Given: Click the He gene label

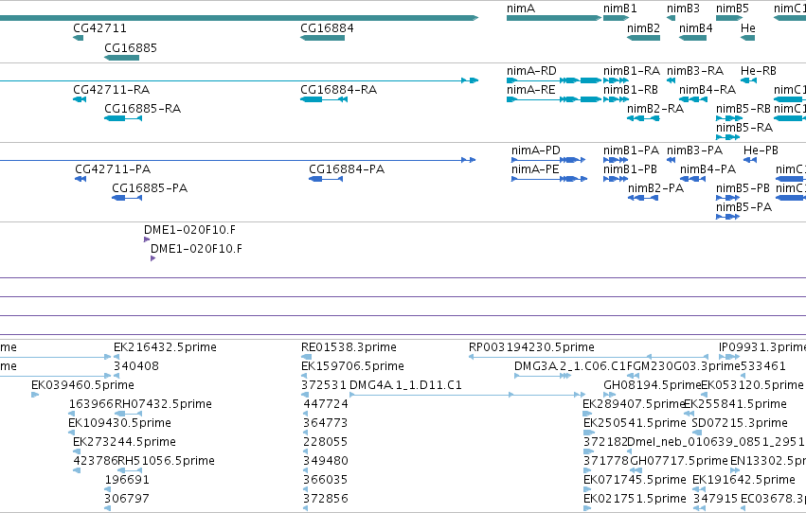Looking at the screenshot, I should [748, 28].
